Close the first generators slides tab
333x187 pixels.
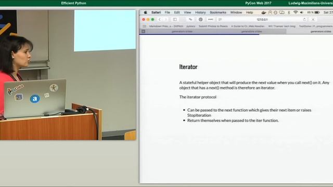(x=144, y=31)
